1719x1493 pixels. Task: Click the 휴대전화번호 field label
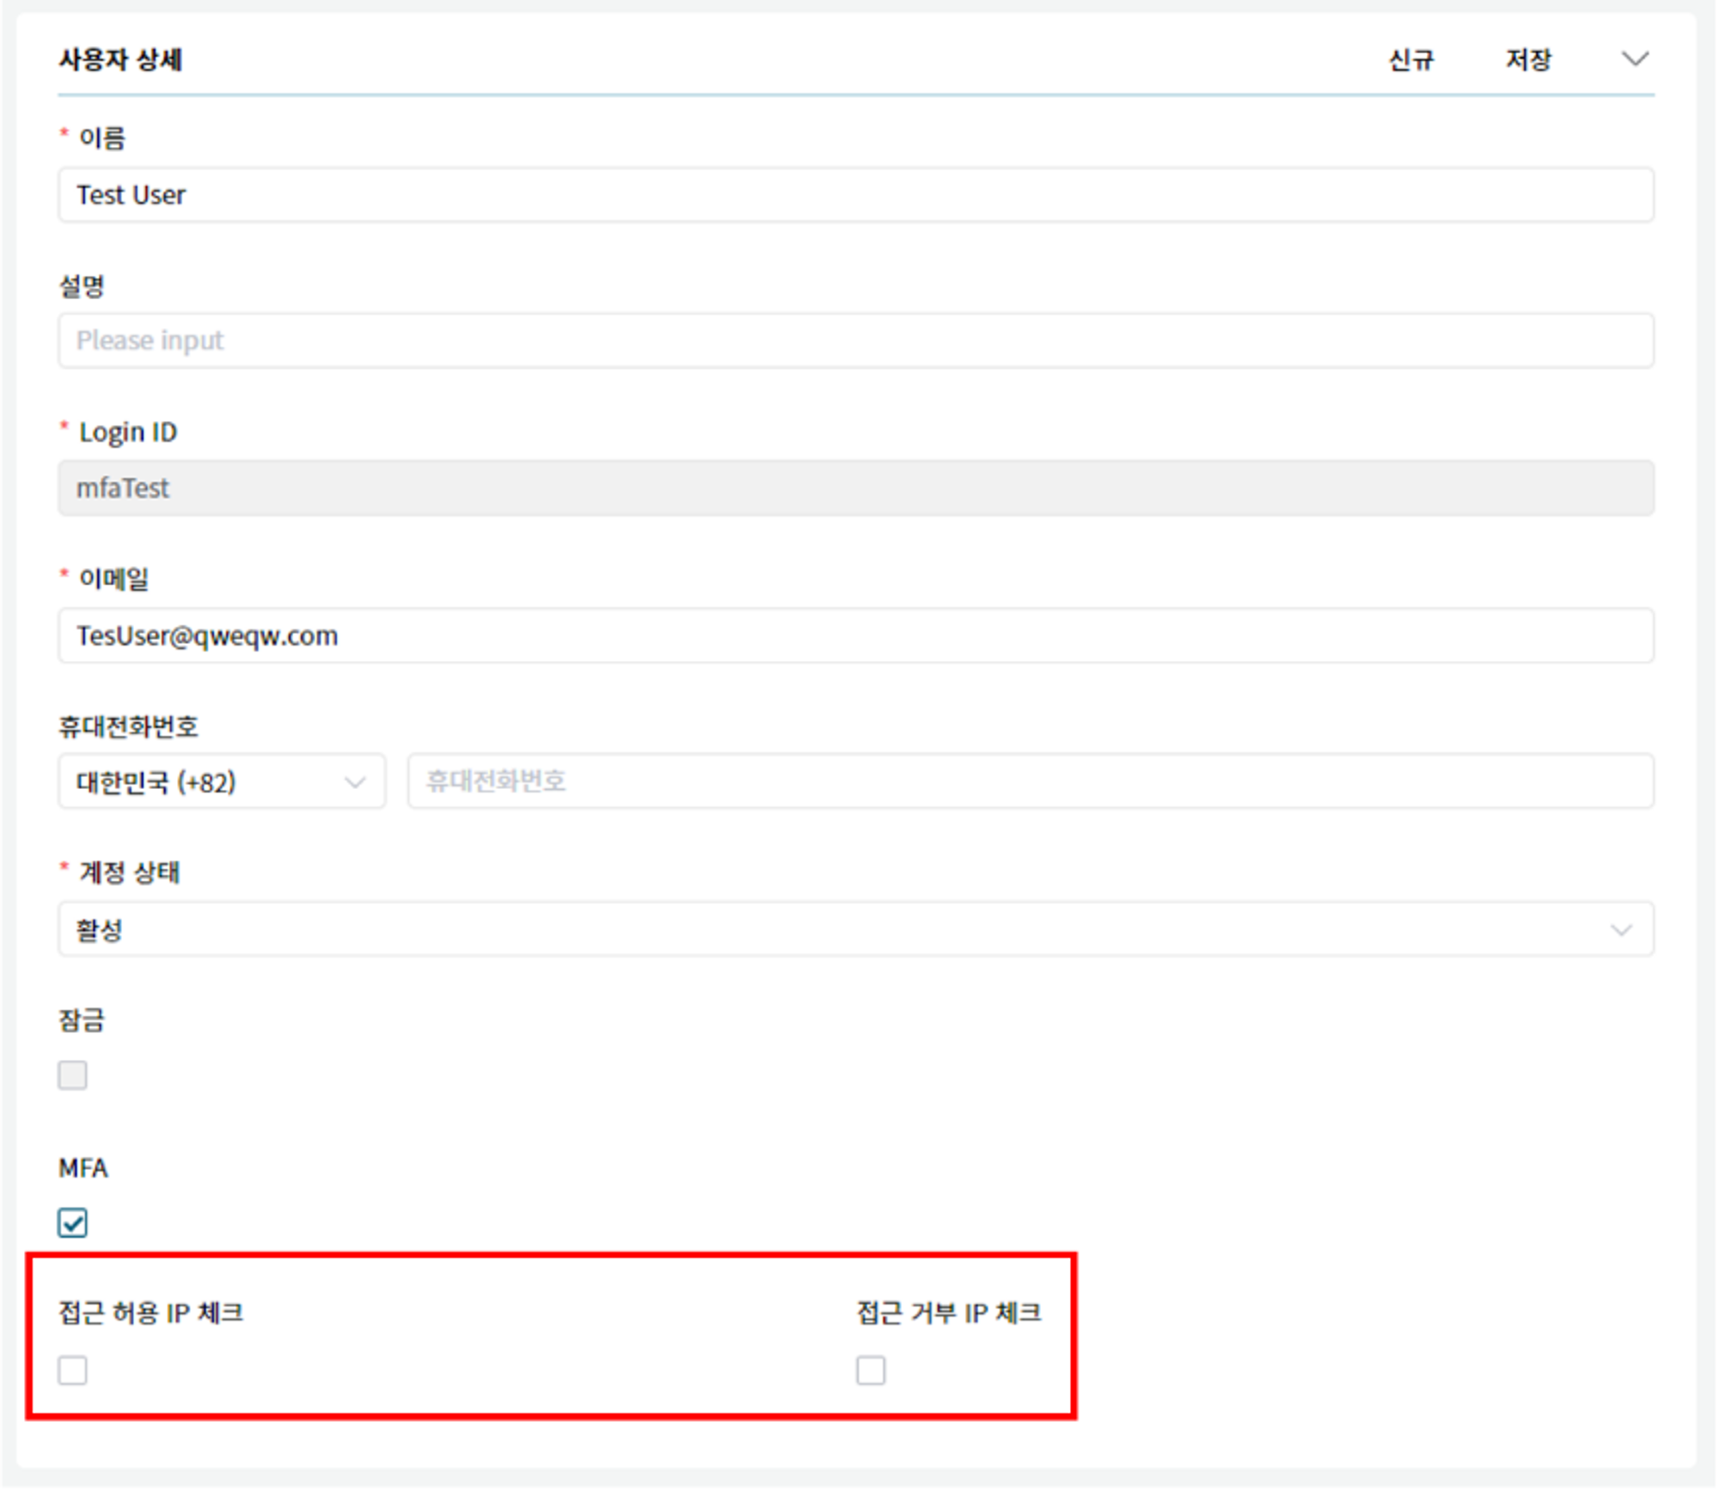[128, 726]
